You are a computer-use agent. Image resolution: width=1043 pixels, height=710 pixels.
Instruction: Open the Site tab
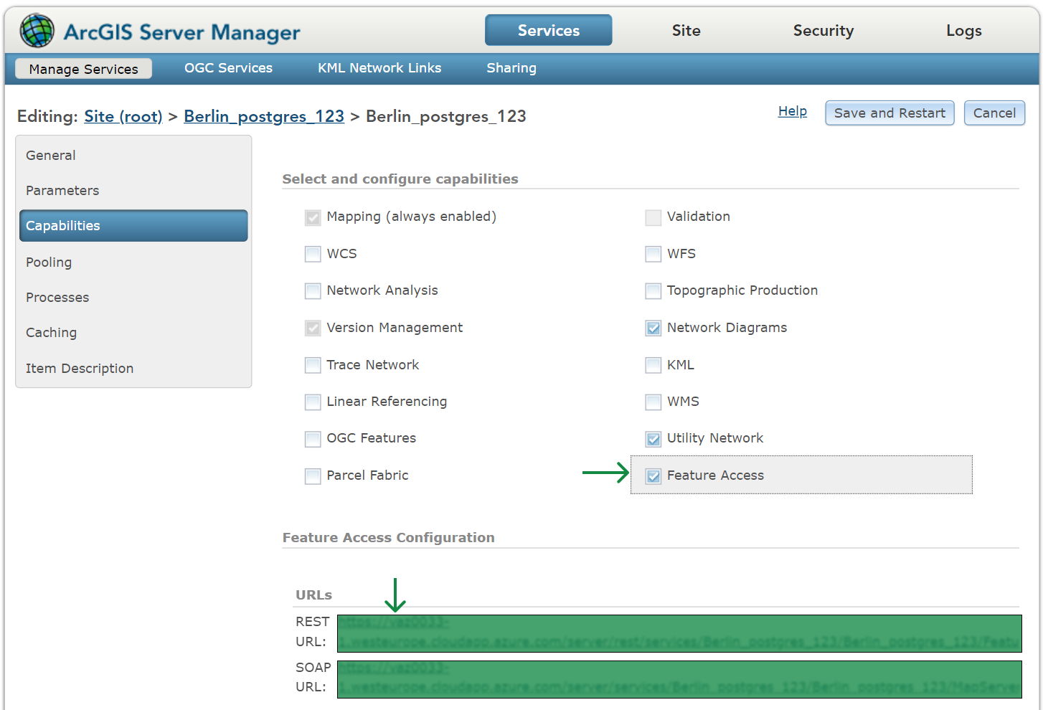point(686,30)
